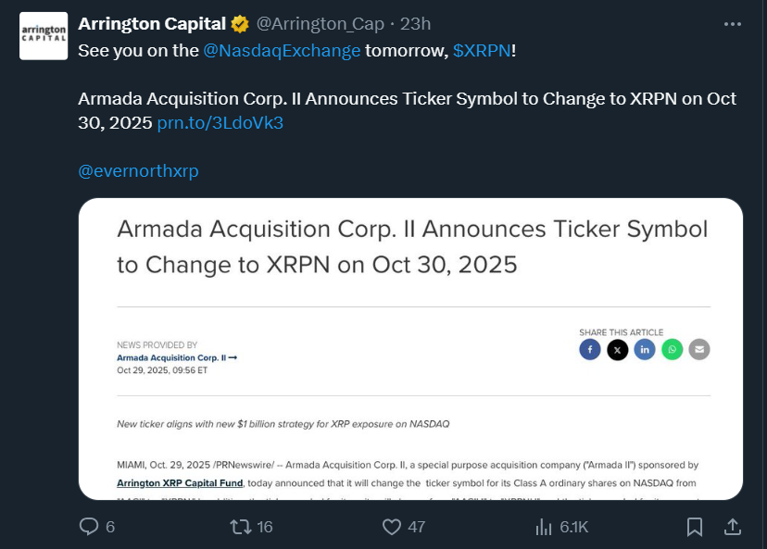Click the LinkedIn share icon in the article
767x549 pixels.
[x=645, y=349]
